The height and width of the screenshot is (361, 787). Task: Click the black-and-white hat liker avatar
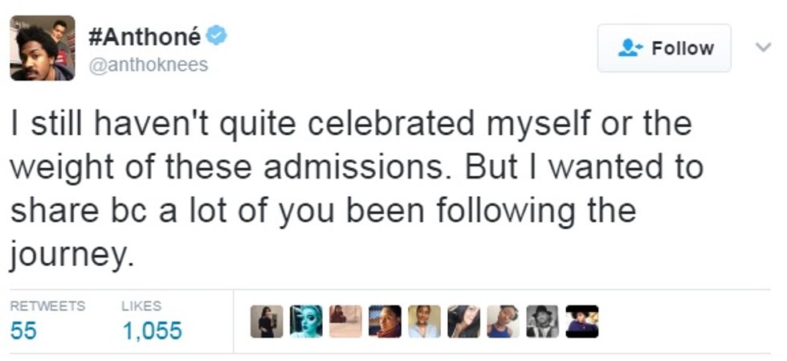[x=542, y=322]
